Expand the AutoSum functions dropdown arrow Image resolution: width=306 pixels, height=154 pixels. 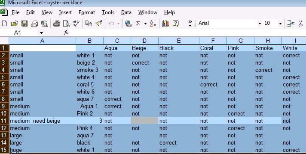tap(145, 24)
